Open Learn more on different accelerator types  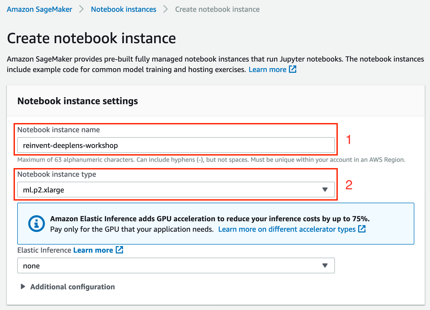tap(287, 229)
